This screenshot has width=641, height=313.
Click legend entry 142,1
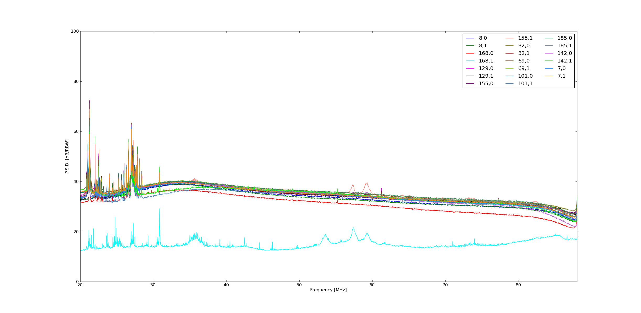point(558,61)
